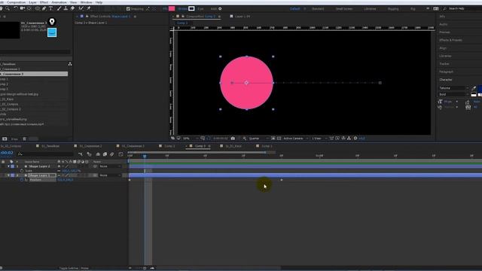Click the Reset Exposure icon in the viewer footer

tap(355, 139)
